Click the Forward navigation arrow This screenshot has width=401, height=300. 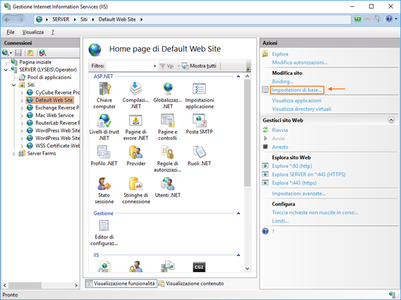coord(21,19)
